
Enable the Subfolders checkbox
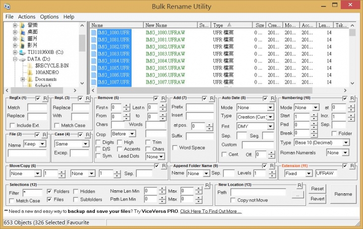76,199
